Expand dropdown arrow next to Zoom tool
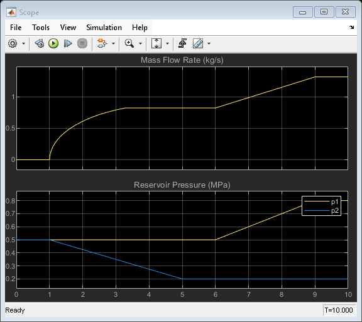 pyautogui.click(x=140, y=43)
